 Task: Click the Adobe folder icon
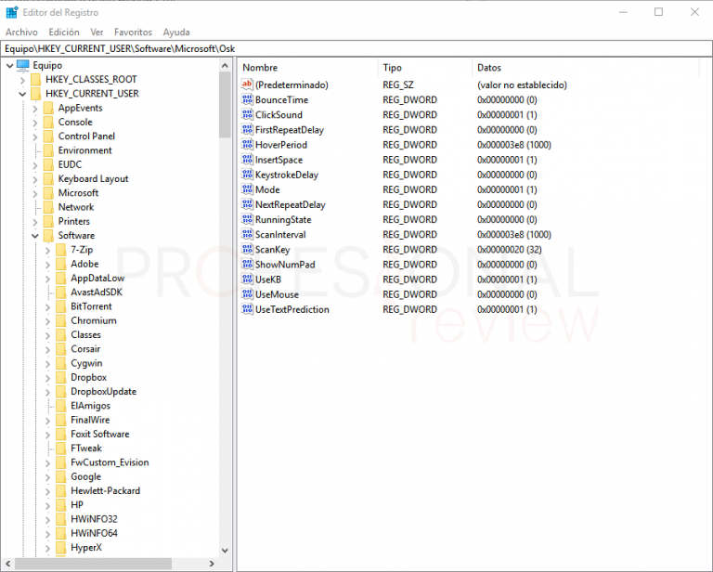point(61,264)
